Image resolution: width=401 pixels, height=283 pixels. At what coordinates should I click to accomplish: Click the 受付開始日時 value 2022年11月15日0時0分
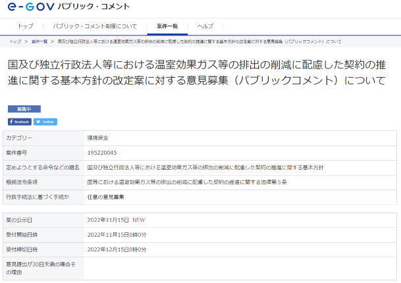[117, 234]
